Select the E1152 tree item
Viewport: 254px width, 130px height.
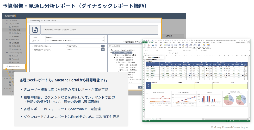pyautogui.click(x=128, y=67)
